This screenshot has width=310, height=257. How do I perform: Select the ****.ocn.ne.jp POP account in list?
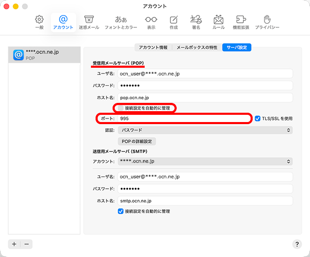click(44, 55)
